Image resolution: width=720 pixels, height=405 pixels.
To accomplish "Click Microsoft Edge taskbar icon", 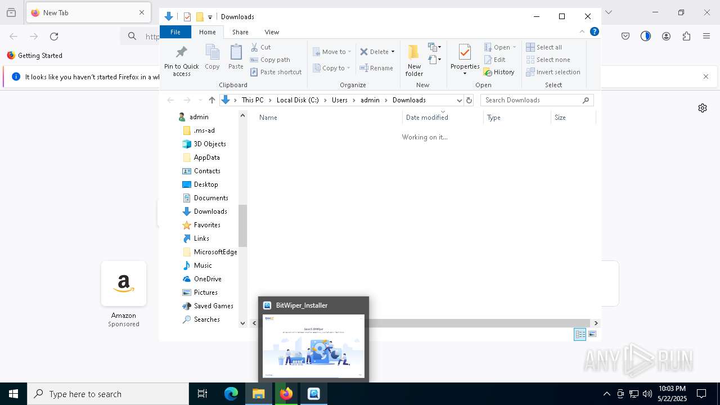I will (x=231, y=394).
